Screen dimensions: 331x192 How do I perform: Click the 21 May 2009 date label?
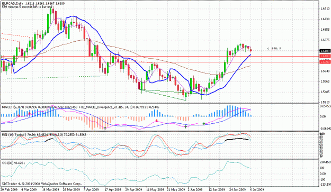pos(176,189)
